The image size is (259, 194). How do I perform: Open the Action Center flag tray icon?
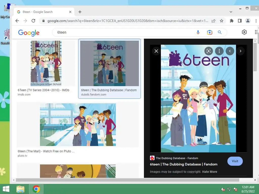[x=235, y=189]
